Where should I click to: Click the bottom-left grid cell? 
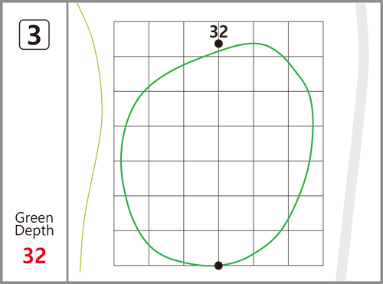131,248
